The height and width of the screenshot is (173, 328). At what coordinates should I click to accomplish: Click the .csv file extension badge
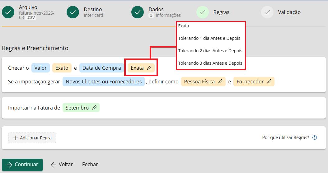pyautogui.click(x=31, y=17)
